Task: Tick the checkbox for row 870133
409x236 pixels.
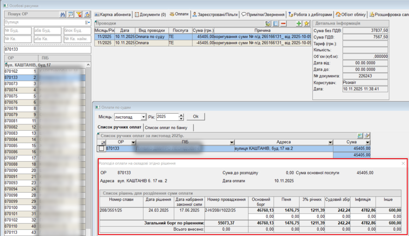Action: click(x=101, y=148)
